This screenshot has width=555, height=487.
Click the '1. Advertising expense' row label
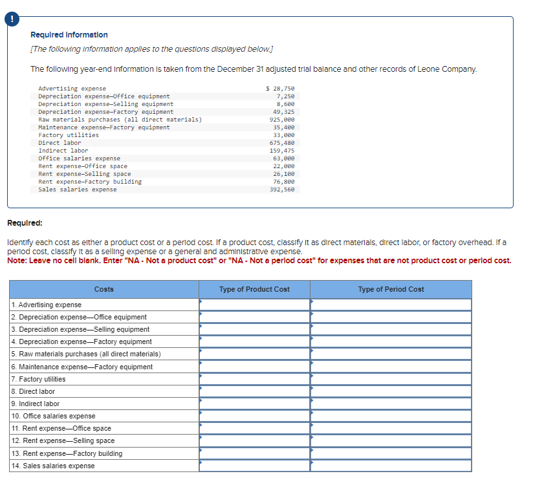(x=47, y=305)
